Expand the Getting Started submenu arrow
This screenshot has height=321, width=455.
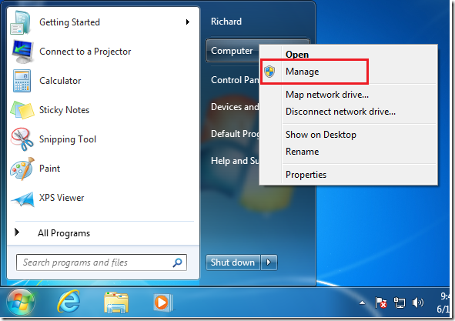coord(188,22)
